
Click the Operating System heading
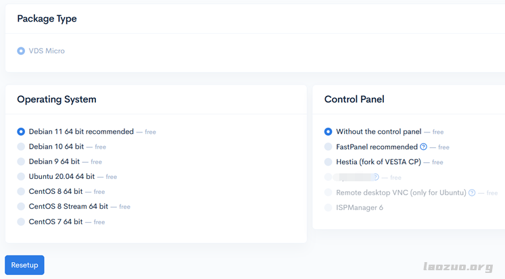coord(57,99)
